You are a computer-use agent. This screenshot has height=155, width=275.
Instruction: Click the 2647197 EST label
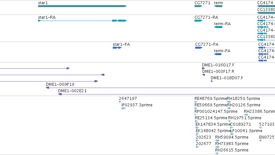click(x=128, y=99)
